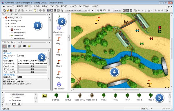Open the 配置(A) menu
The image size is (174, 111).
pyautogui.click(x=45, y=6)
